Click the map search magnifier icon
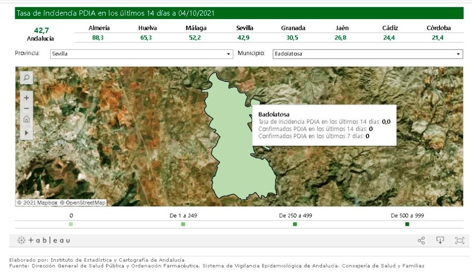The image size is (472, 276). [26, 77]
